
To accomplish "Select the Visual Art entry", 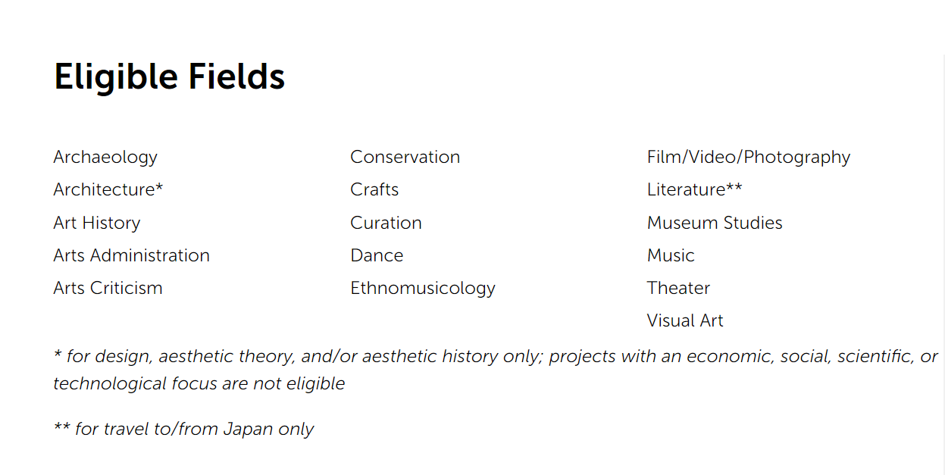I will [x=685, y=320].
